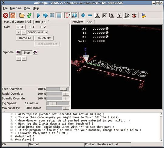Click the Touch Off button
The width and height of the screenshot is (164, 148).
click(44, 38)
